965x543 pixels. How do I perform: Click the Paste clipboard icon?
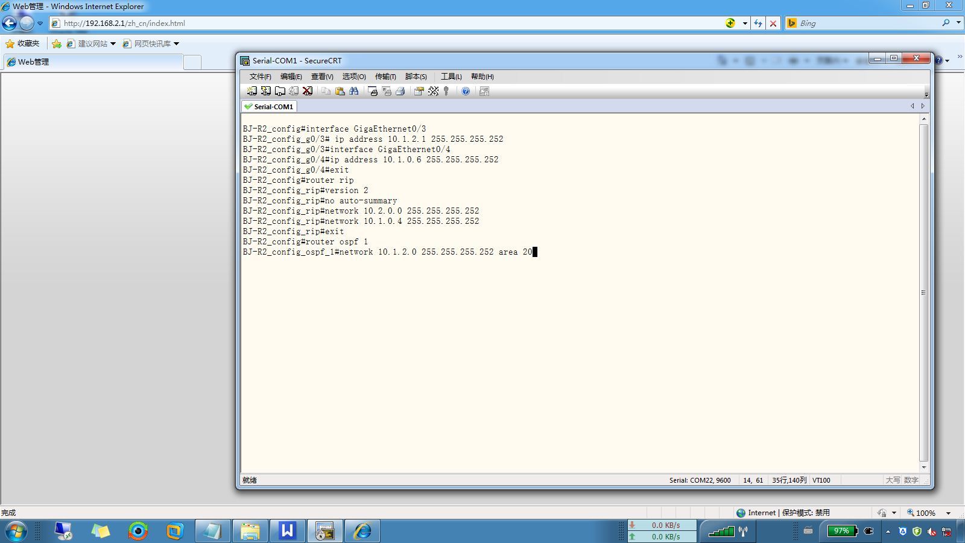(x=340, y=91)
